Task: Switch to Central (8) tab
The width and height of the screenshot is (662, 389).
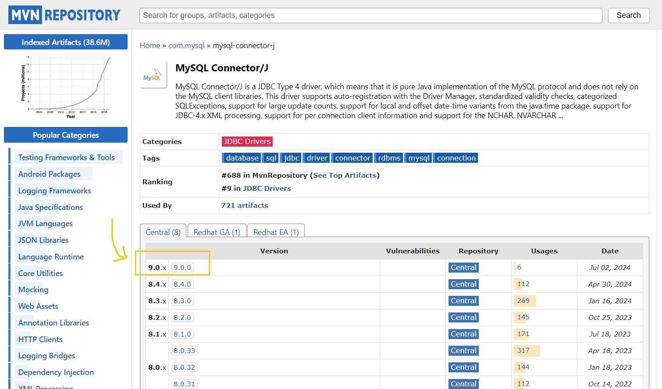Action: [163, 232]
